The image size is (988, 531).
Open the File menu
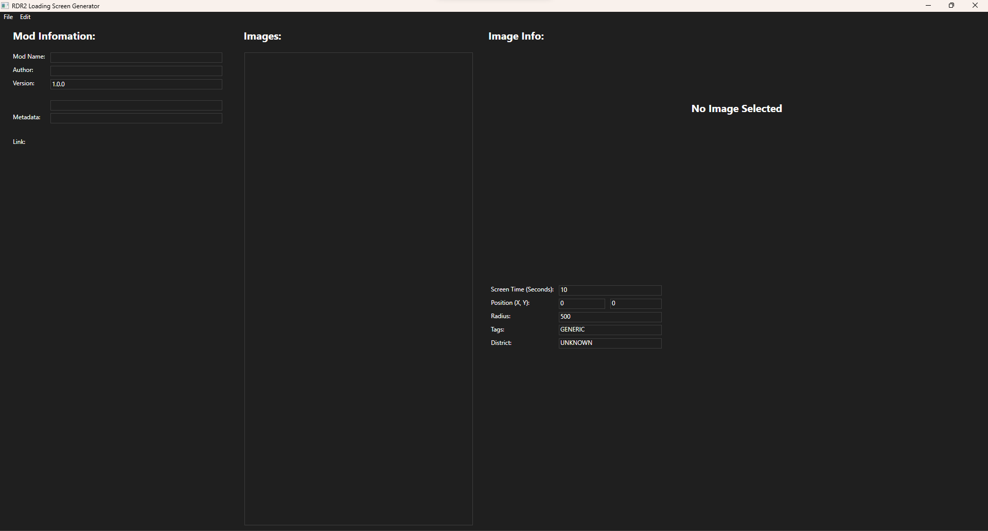point(8,17)
